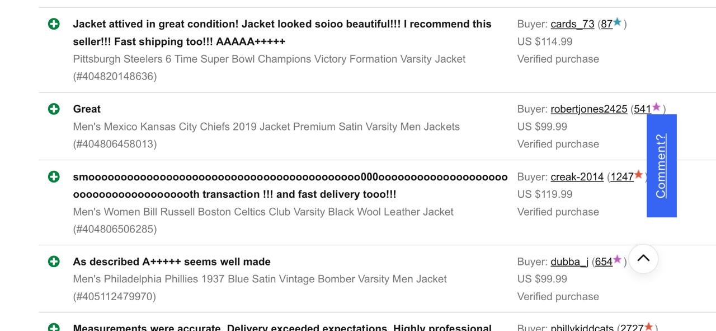Click the green feedback icon on the 'Measurements were accurate' review

(x=54, y=328)
